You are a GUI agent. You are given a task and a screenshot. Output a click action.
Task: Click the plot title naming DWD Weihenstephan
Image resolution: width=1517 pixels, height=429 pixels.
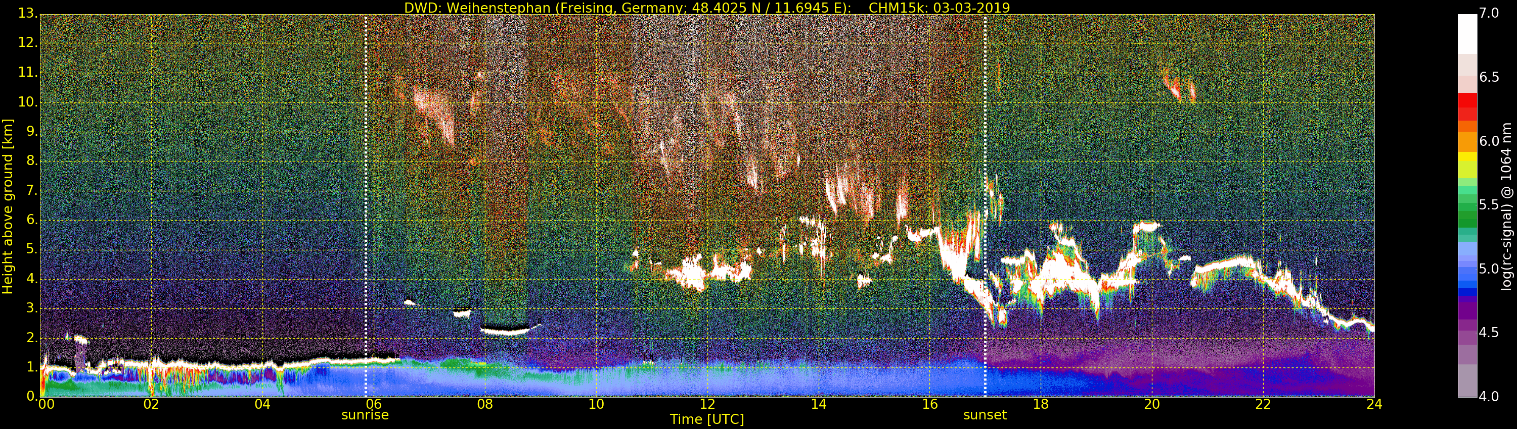[x=707, y=8]
